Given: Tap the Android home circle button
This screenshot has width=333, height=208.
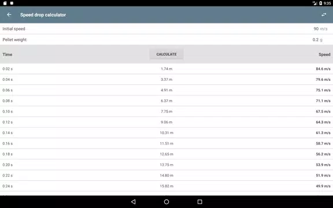Looking at the screenshot, I should pyautogui.click(x=166, y=202).
